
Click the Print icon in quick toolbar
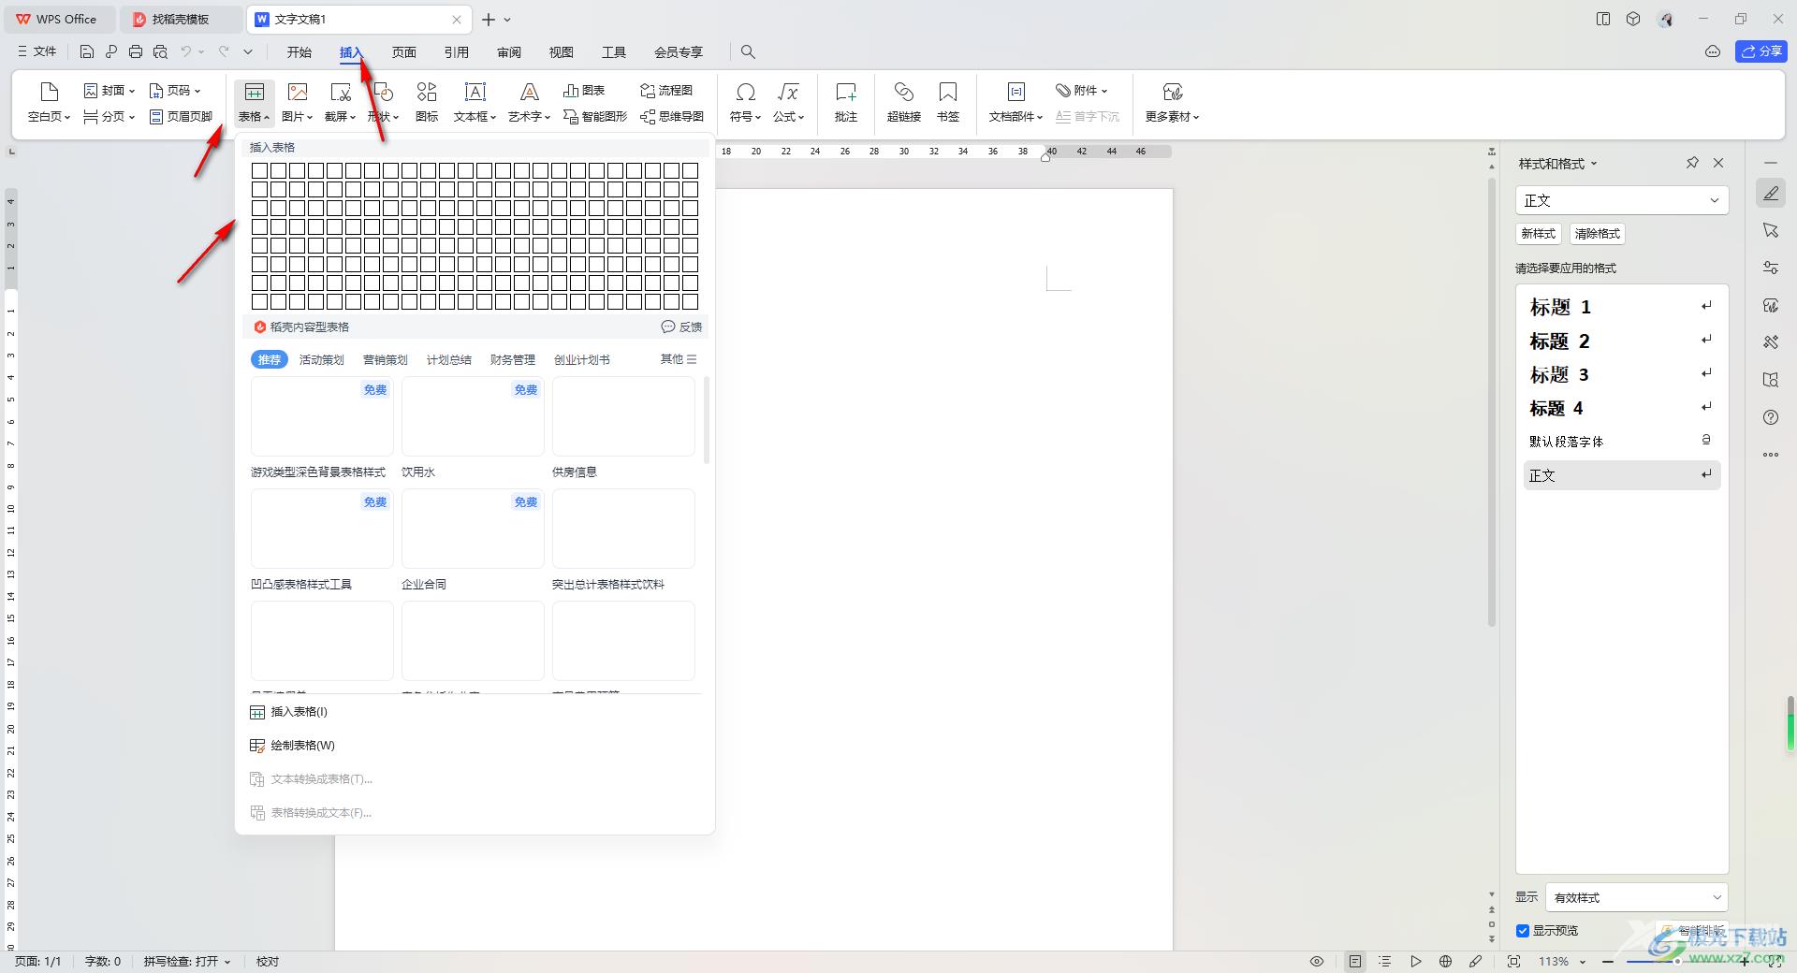click(136, 51)
